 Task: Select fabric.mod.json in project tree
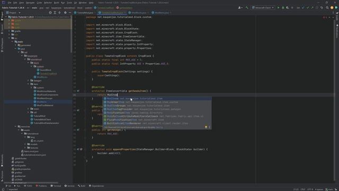tap(30, 151)
